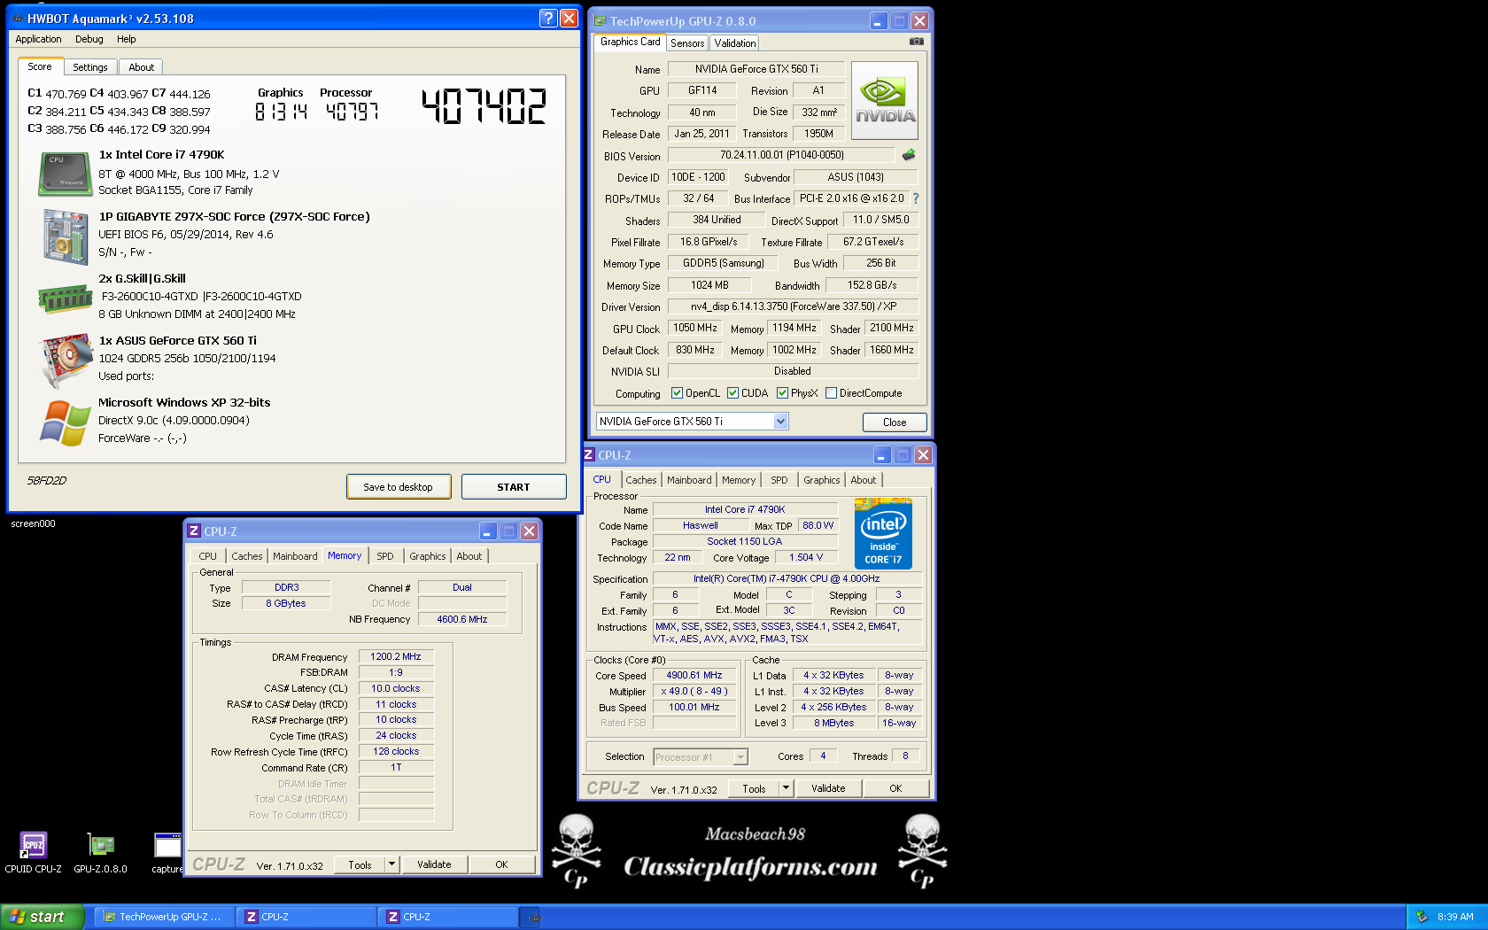Click the Driver Version field in GPU-Z
The height and width of the screenshot is (930, 1488).
point(793,306)
